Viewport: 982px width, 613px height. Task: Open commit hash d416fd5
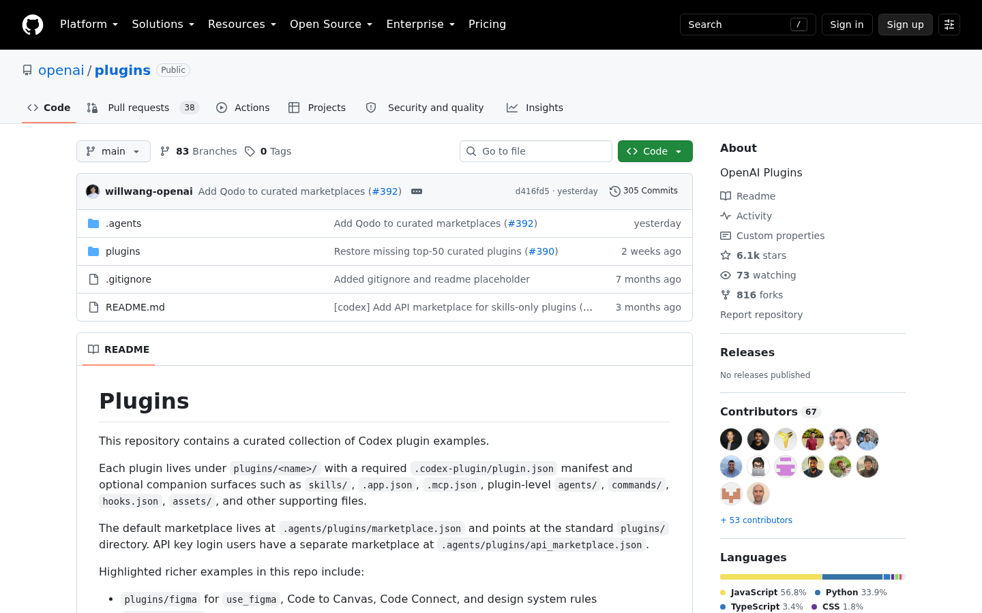tap(532, 191)
